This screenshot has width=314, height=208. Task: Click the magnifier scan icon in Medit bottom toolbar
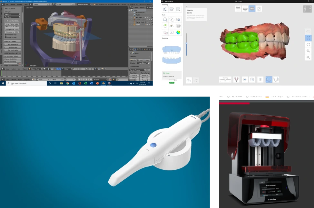pyautogui.click(x=252, y=79)
